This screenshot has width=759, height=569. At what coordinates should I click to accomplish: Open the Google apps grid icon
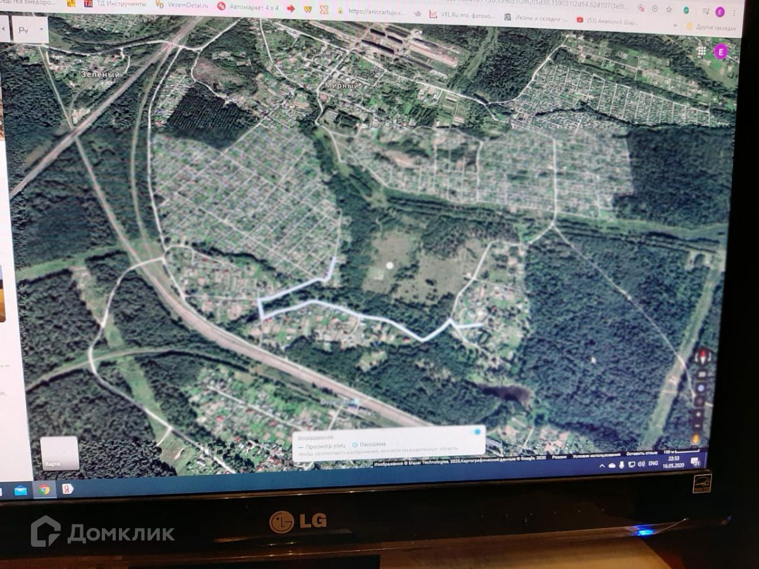coord(702,51)
